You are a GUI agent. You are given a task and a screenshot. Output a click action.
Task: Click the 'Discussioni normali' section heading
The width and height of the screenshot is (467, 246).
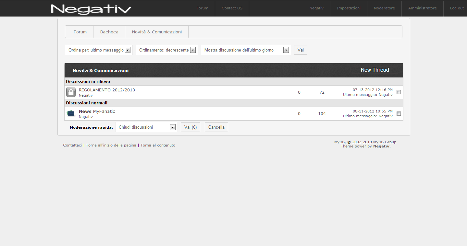pyautogui.click(x=87, y=103)
